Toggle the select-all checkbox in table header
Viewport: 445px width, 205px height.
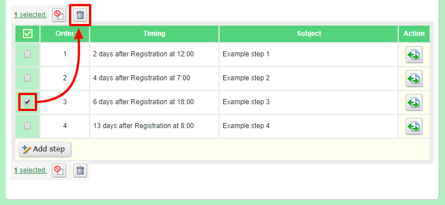[x=27, y=34]
